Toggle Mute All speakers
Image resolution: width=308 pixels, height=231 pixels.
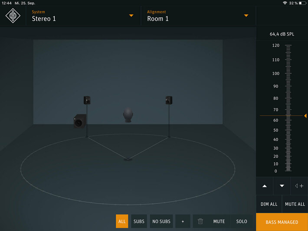(x=295, y=204)
